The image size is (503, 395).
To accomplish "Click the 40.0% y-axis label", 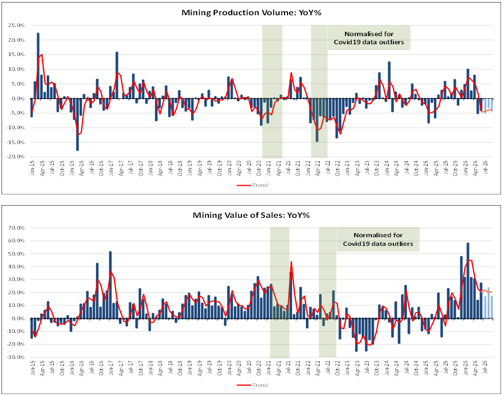I will pyautogui.click(x=17, y=267).
